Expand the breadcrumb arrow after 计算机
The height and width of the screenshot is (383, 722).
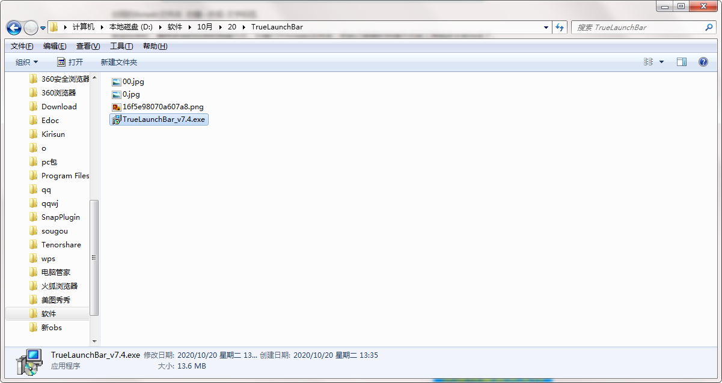[102, 28]
